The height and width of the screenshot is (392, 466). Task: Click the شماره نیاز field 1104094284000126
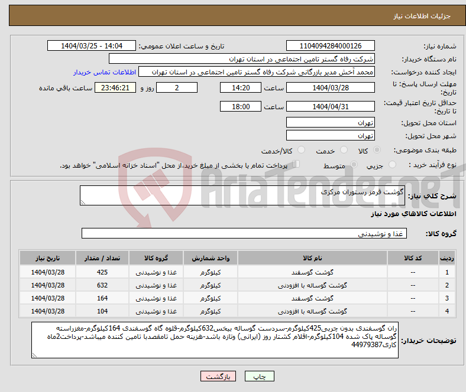pyautogui.click(x=331, y=45)
